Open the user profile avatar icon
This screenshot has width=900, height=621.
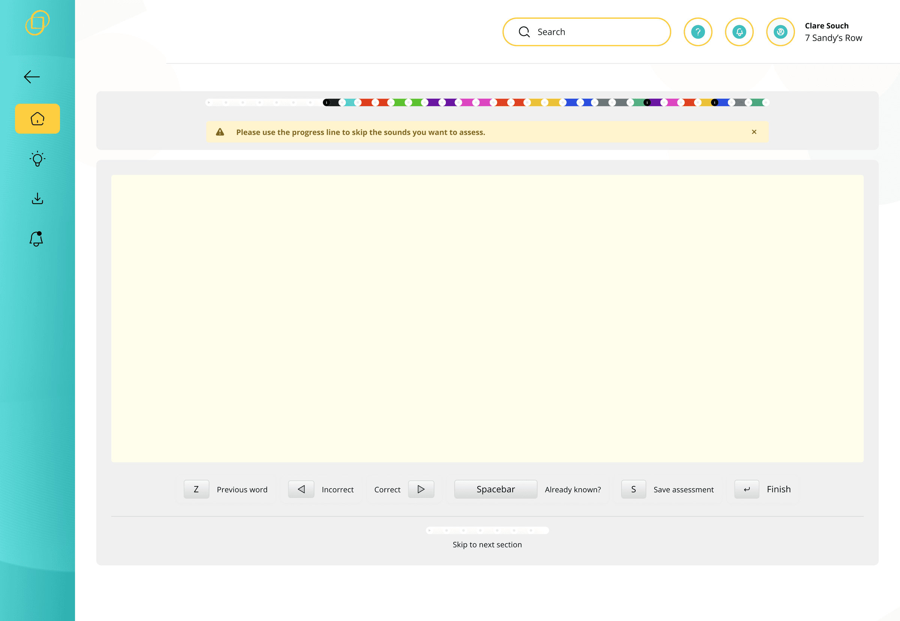click(x=780, y=32)
